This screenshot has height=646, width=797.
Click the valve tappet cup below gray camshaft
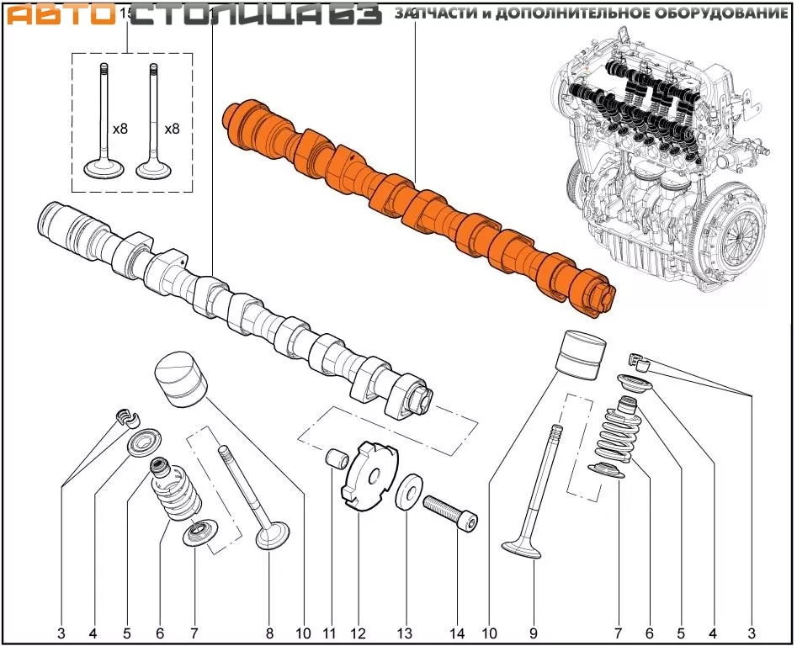180,379
